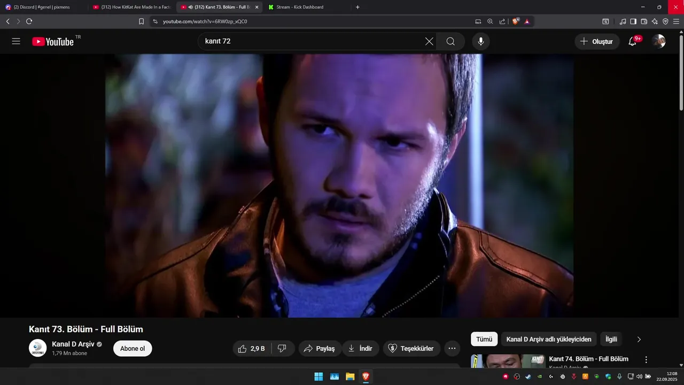Viewport: 684px width, 385px height.
Task: Open more actions three-dot menu
Action: coord(452,349)
